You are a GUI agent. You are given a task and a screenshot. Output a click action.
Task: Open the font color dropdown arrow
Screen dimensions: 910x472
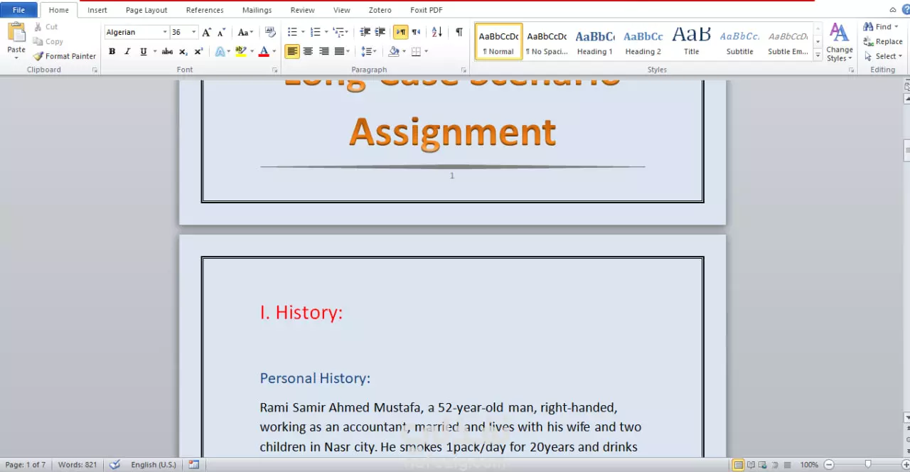pyautogui.click(x=274, y=51)
